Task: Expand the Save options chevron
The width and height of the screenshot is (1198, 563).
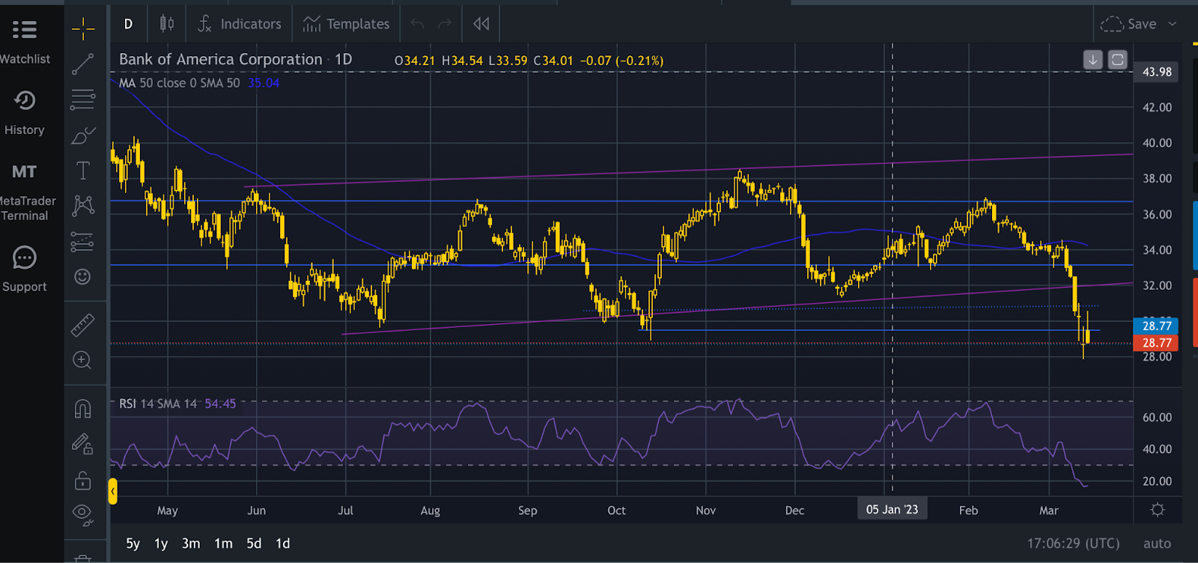Action: pyautogui.click(x=1173, y=24)
